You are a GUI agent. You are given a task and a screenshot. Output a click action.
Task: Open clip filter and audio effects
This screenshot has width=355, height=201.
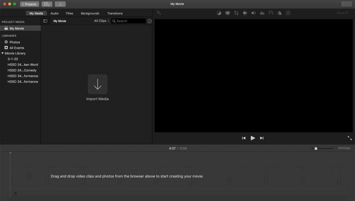click(x=279, y=13)
